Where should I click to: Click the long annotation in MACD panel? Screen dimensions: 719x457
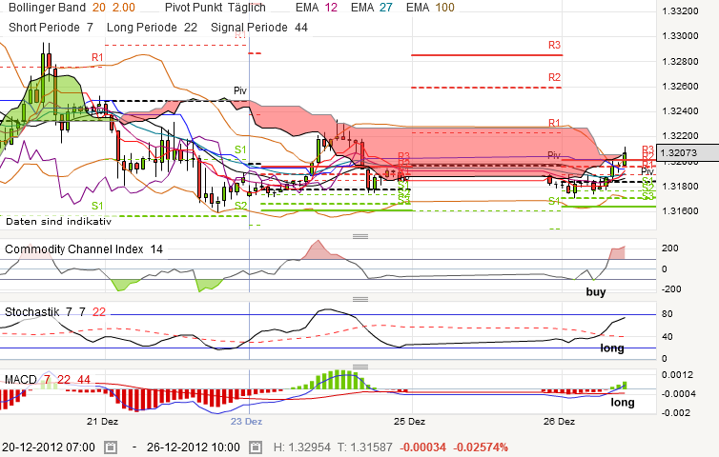pyautogui.click(x=623, y=402)
